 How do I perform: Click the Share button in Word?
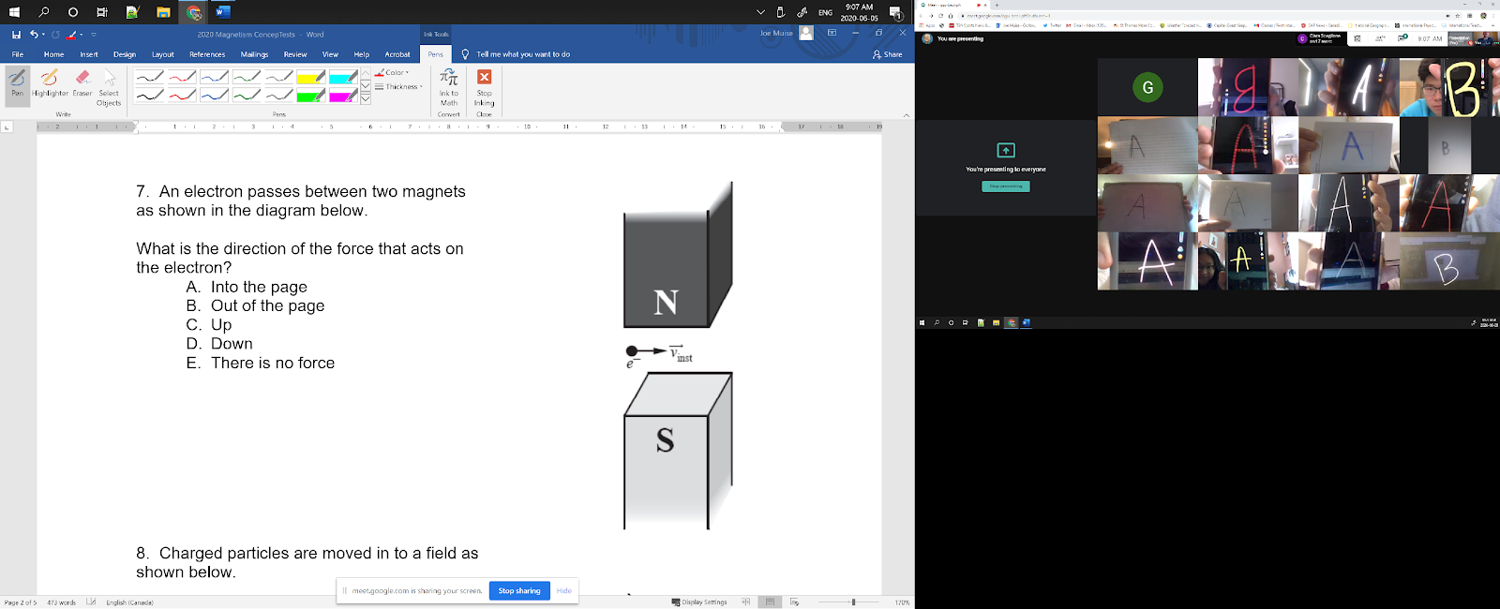(887, 54)
